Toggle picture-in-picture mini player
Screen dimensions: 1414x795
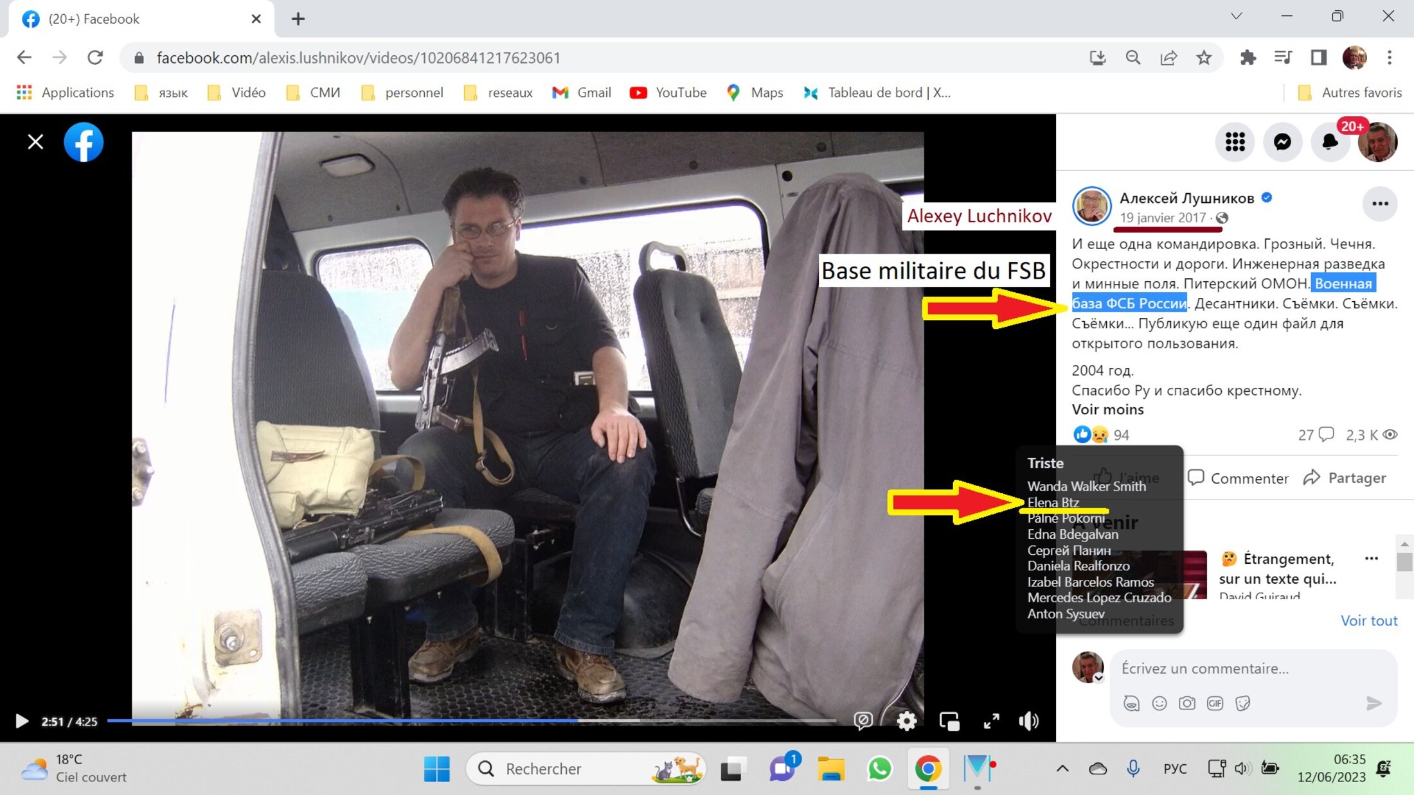pyautogui.click(x=949, y=721)
